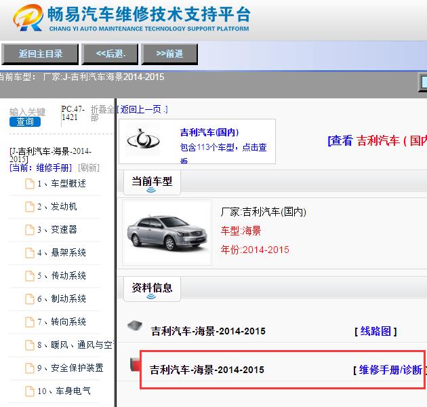
Task: Open 吉利汽车(国内) brand link
Action: 209,132
